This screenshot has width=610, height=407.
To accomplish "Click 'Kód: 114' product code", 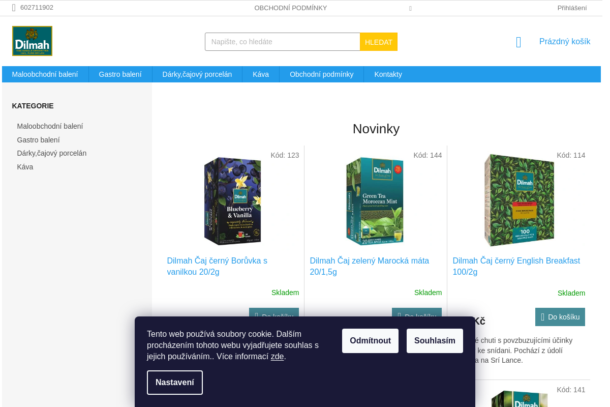I will [x=571, y=155].
